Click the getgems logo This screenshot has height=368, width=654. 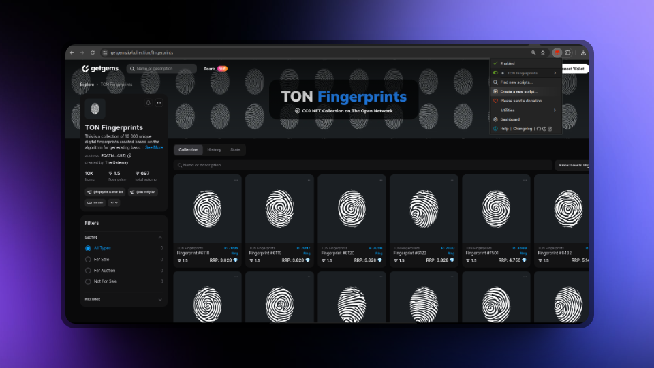(x=100, y=68)
